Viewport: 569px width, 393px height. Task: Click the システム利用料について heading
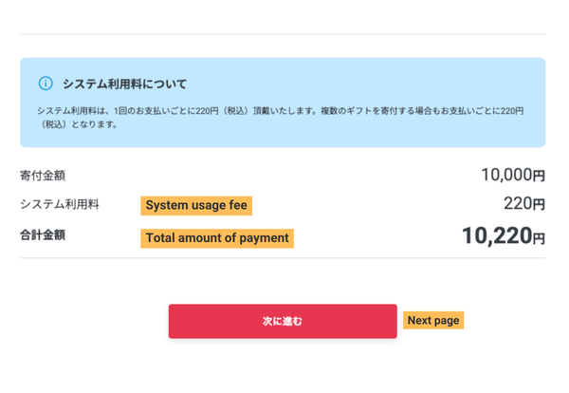(124, 84)
